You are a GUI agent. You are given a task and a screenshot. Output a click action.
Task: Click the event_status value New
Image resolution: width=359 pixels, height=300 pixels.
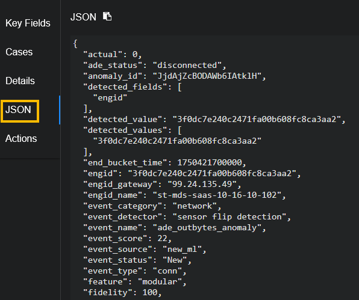[x=175, y=260]
